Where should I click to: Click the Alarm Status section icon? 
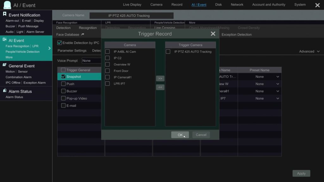click(x=4, y=90)
